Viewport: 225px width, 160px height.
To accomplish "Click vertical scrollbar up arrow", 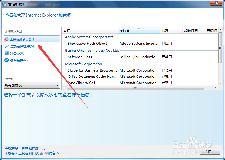I will [x=220, y=30].
